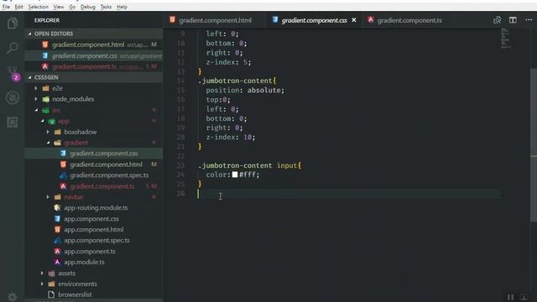This screenshot has height=302, width=537.
Task: Click the EXPLORER panel title
Action: coord(47,20)
